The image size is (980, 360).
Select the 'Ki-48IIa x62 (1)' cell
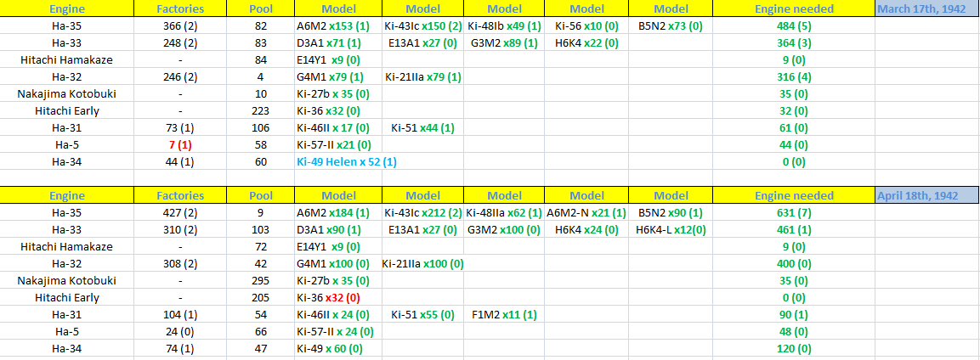click(x=504, y=212)
